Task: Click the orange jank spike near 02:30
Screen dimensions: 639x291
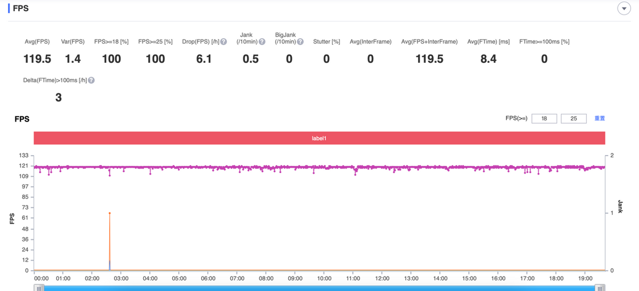Action: pos(110,213)
